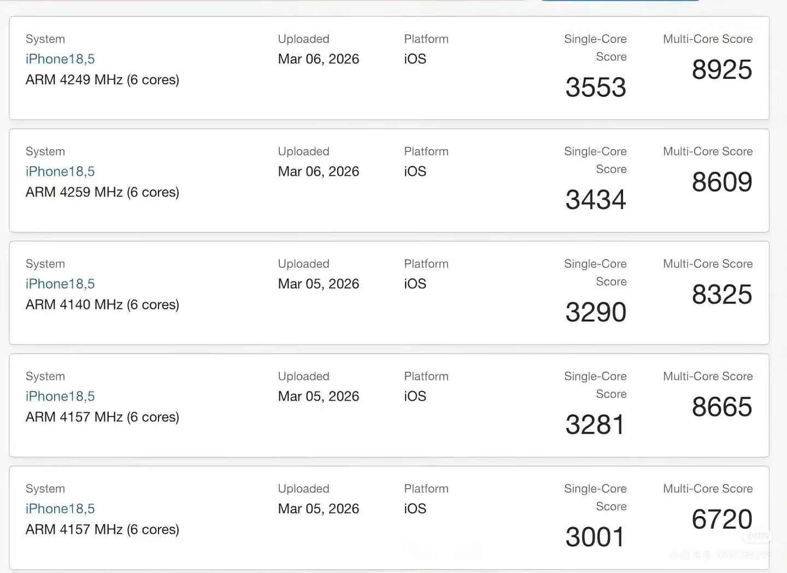787x573 pixels.
Task: Click the ARM 4140 MHz (6 cores) text
Action: pos(102,305)
